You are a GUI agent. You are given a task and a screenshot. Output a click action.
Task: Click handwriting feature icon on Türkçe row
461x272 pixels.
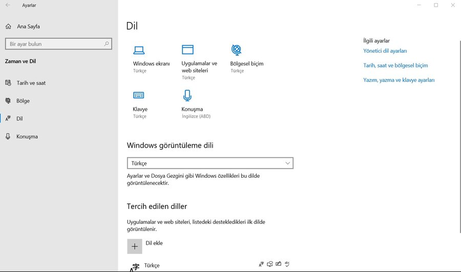[279, 264]
